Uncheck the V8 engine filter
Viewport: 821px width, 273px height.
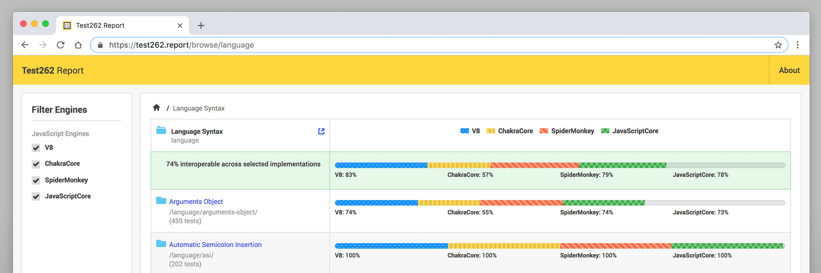(x=36, y=148)
